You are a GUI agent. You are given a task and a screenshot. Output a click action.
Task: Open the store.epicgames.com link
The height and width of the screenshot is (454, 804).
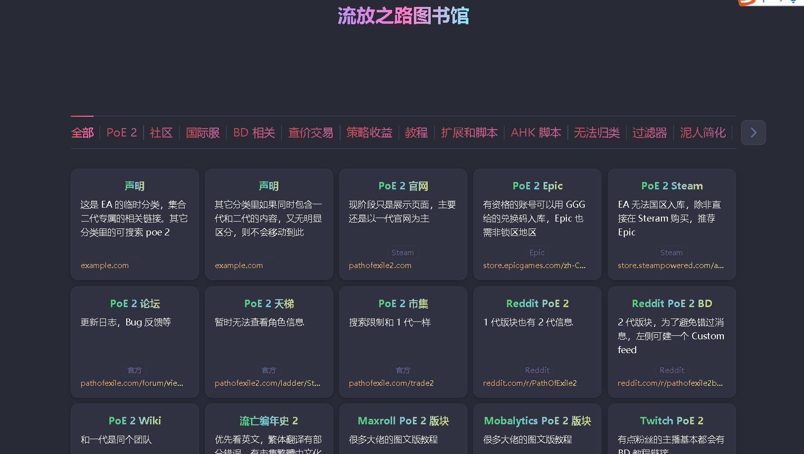click(x=534, y=266)
